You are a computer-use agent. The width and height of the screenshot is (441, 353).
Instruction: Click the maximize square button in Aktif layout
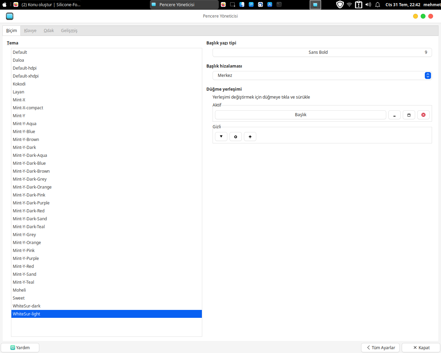[409, 115]
